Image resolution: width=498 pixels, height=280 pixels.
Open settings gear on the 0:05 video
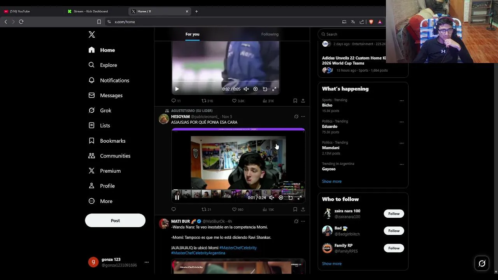point(256,89)
